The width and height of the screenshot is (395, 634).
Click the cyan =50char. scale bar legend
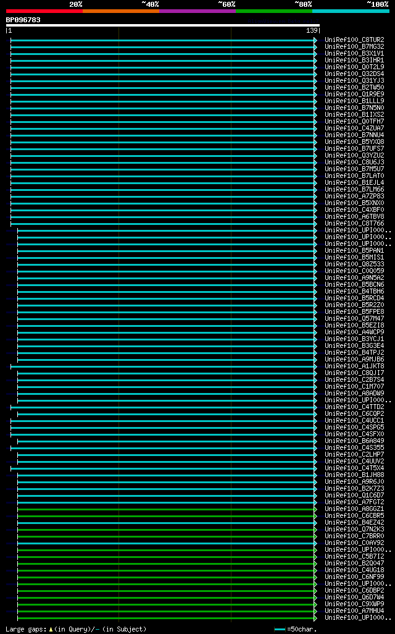[280, 630]
